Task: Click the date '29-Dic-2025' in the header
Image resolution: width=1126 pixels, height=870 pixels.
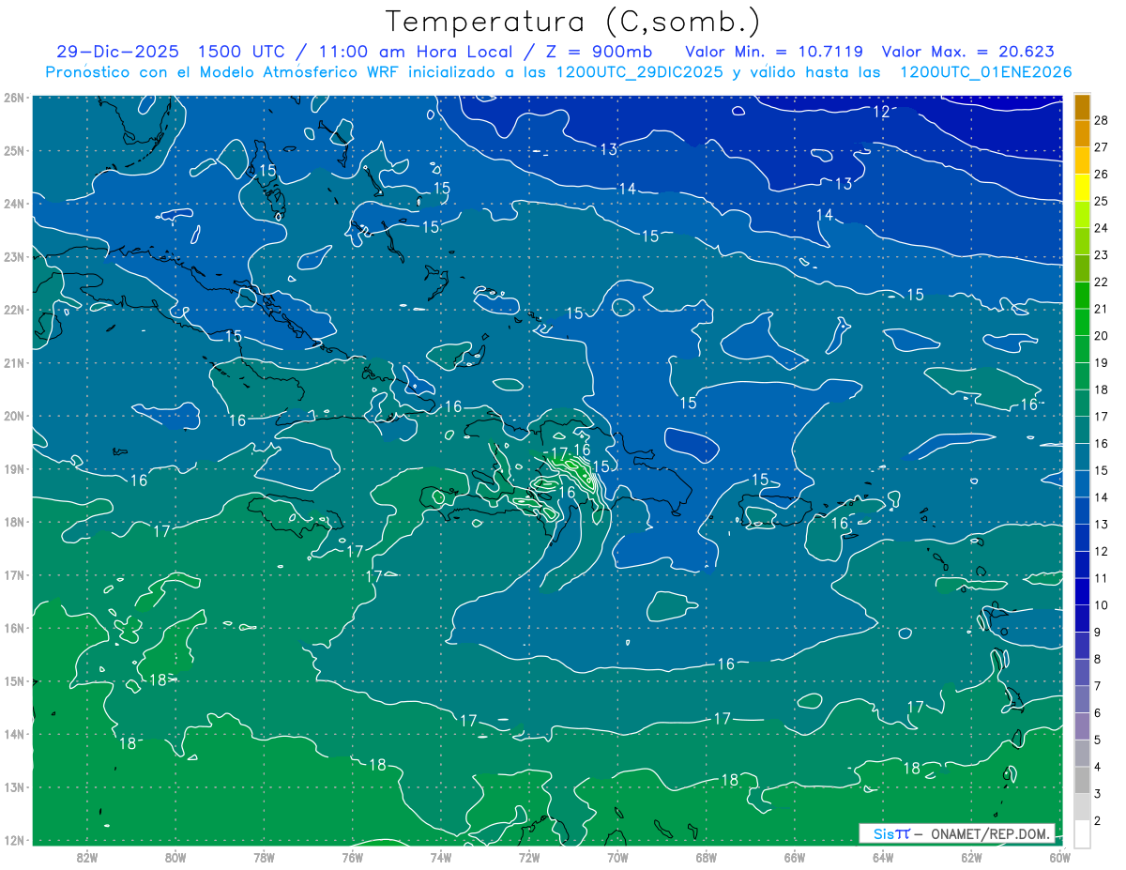Action: click(117, 52)
